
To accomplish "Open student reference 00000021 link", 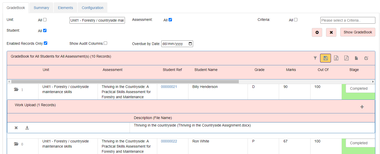I will coord(169,87).
